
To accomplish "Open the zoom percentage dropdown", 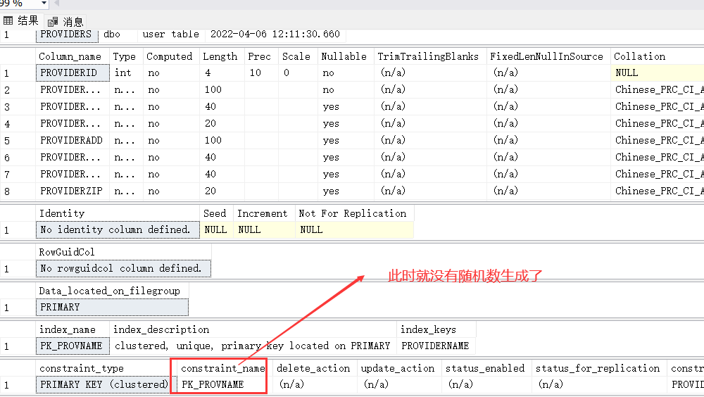I will pyautogui.click(x=43, y=4).
